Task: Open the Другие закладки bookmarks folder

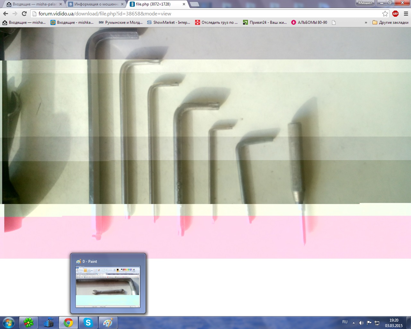Action: coord(390,22)
